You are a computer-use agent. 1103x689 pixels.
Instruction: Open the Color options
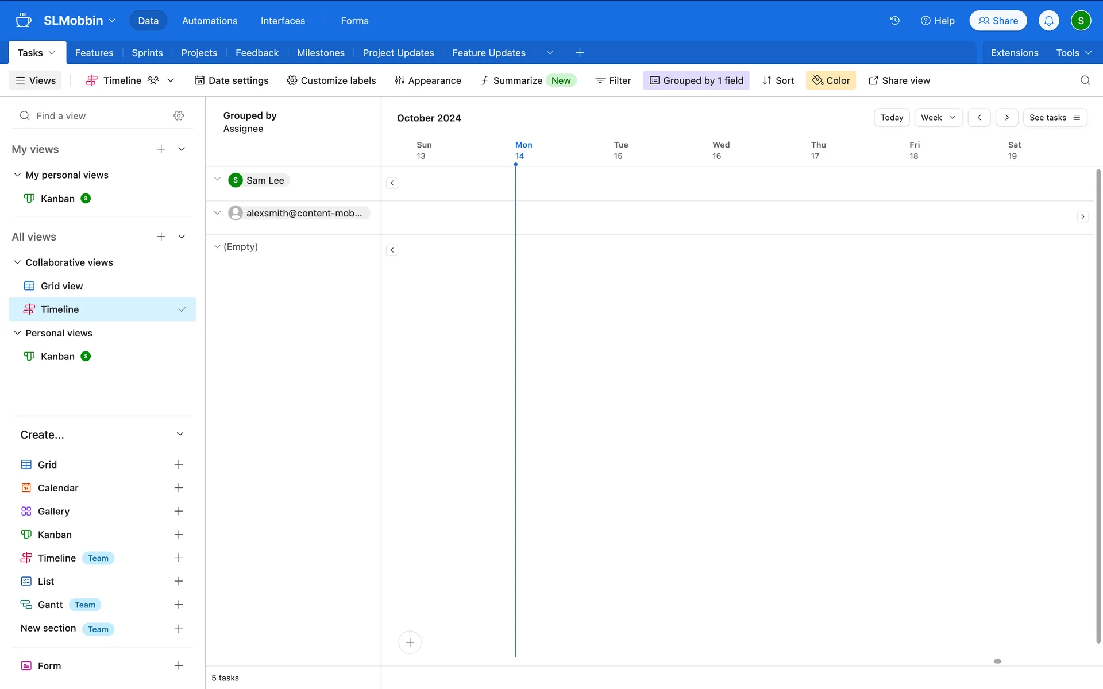[x=831, y=80]
